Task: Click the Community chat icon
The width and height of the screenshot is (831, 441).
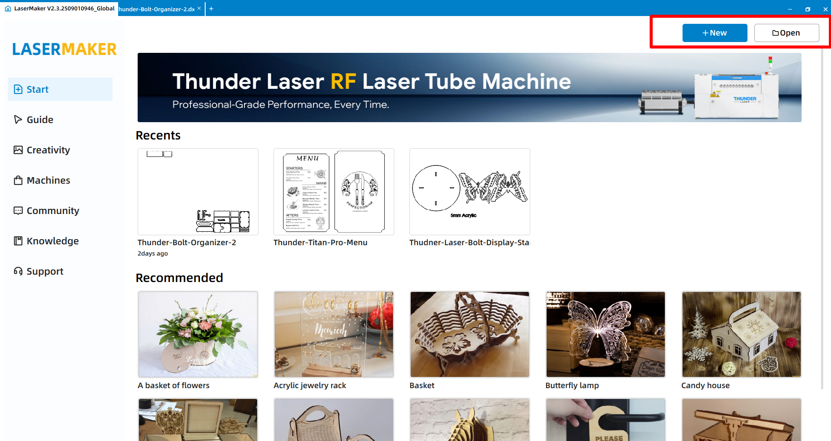Action: 18,211
